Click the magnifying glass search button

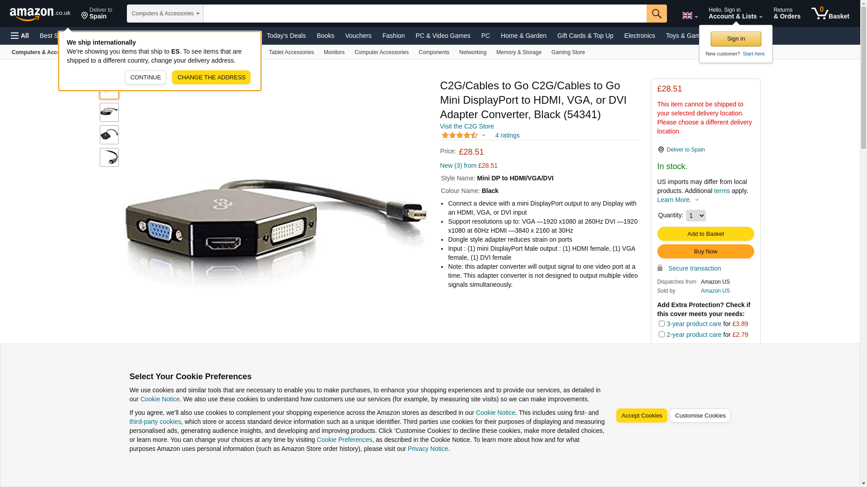pyautogui.click(x=657, y=14)
